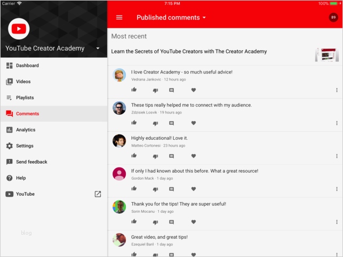Image resolution: width=343 pixels, height=257 pixels.
Task: Click Sorin Mocanu's profile avatar
Action: point(119,207)
